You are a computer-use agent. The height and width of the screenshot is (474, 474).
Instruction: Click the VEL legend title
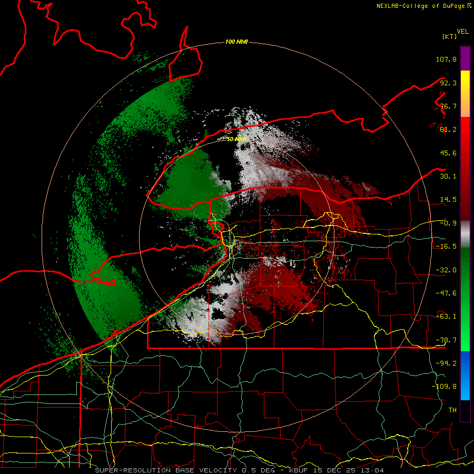click(x=462, y=32)
